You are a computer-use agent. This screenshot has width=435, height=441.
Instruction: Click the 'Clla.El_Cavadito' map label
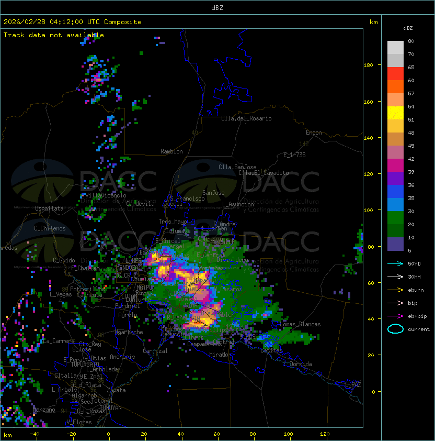[x=264, y=173]
